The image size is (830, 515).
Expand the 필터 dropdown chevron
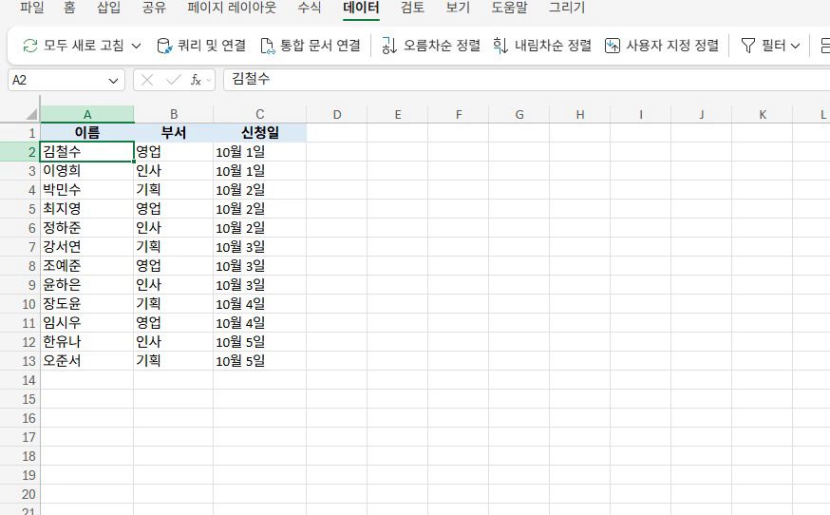(795, 46)
